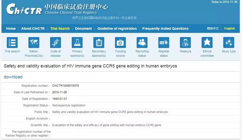Viewport: 242px width, 140px height.
Task: Select the Ethical committee star icon
Action: coord(207,42)
